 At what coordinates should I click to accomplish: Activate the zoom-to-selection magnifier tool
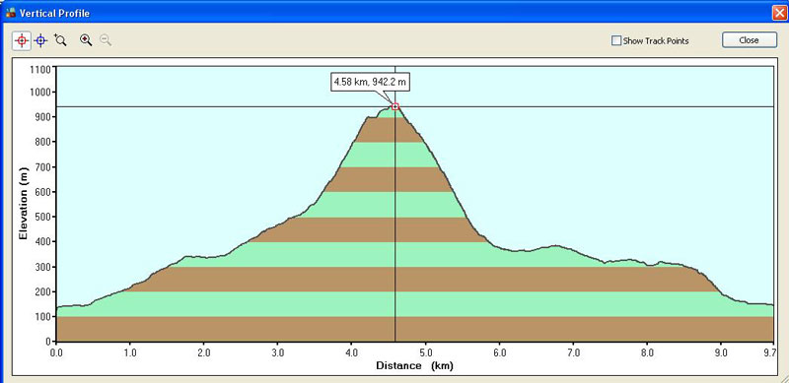click(x=60, y=40)
